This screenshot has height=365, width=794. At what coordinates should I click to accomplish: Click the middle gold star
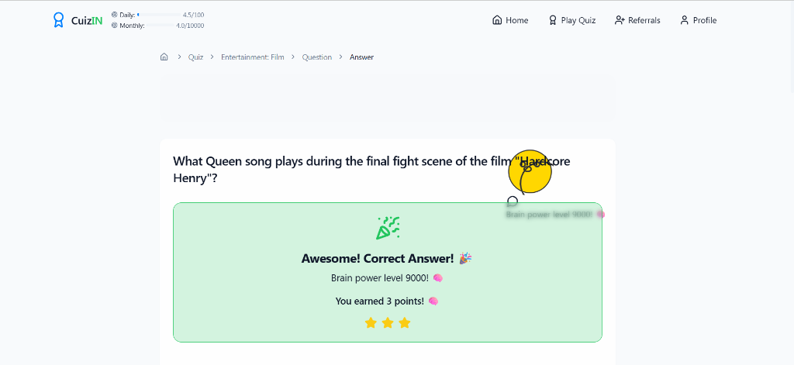tap(388, 322)
